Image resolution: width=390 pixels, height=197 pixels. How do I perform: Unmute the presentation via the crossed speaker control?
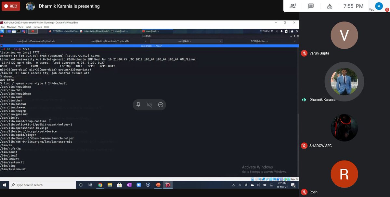click(x=149, y=104)
